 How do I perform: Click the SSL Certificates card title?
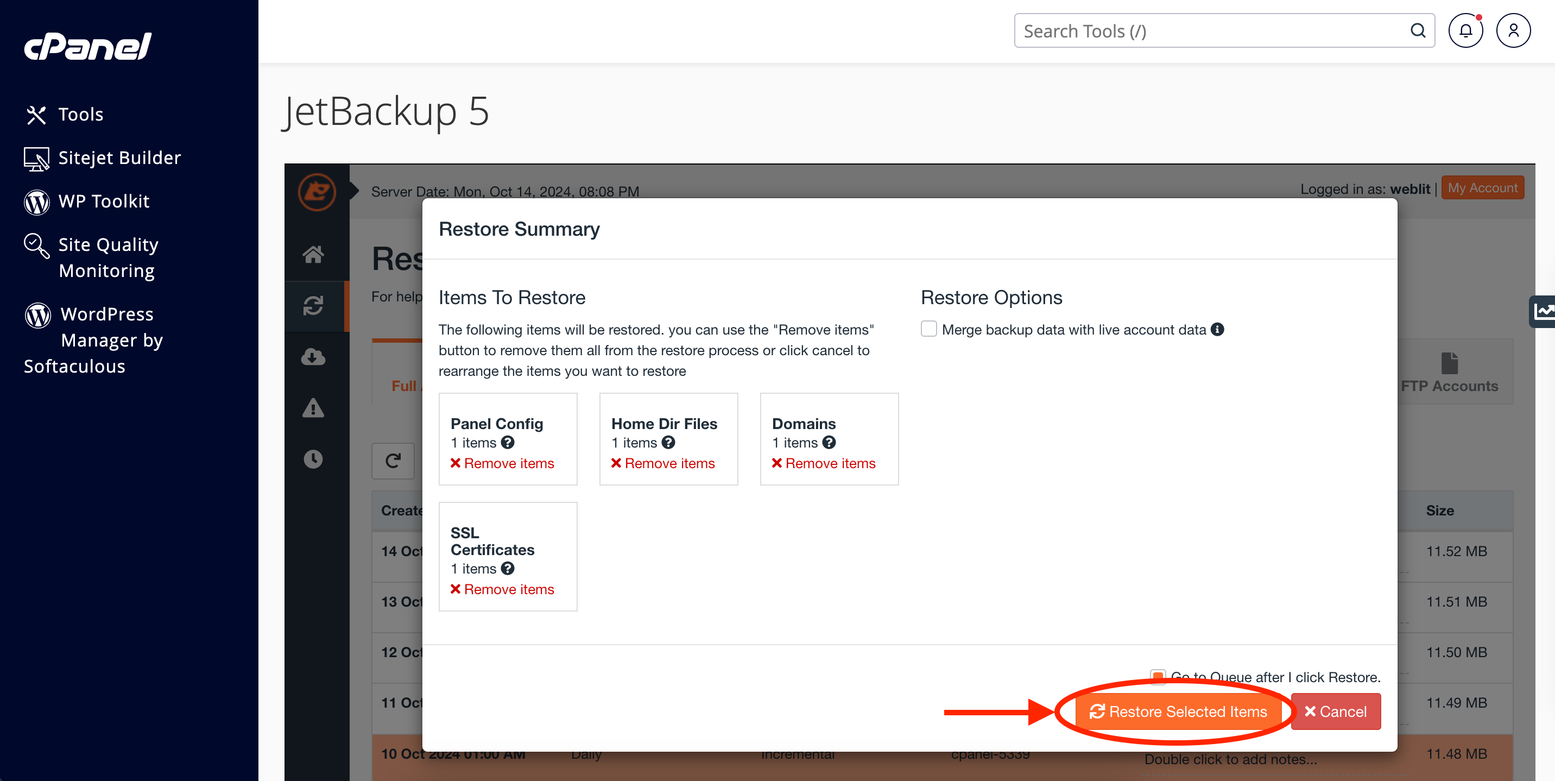[x=492, y=541]
